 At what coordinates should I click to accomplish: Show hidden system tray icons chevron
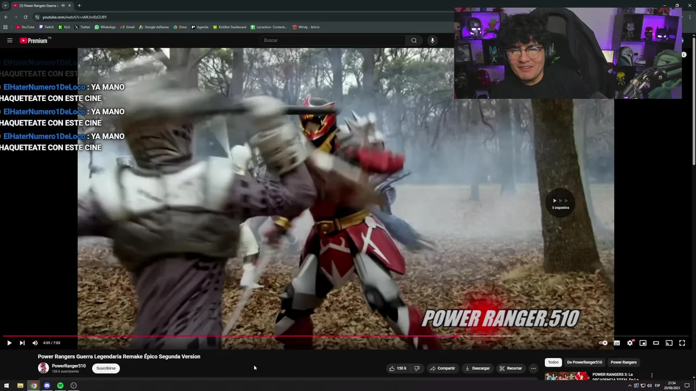coord(630,386)
